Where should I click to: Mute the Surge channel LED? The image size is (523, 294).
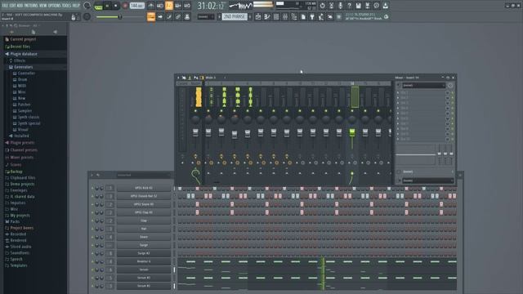pos(92,245)
